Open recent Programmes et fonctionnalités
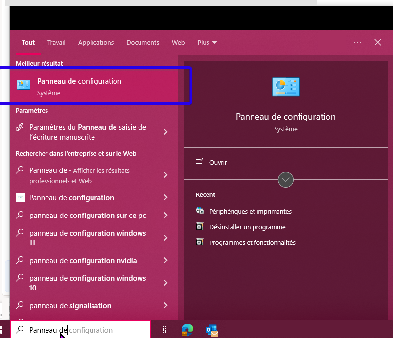393x338 pixels. click(253, 242)
